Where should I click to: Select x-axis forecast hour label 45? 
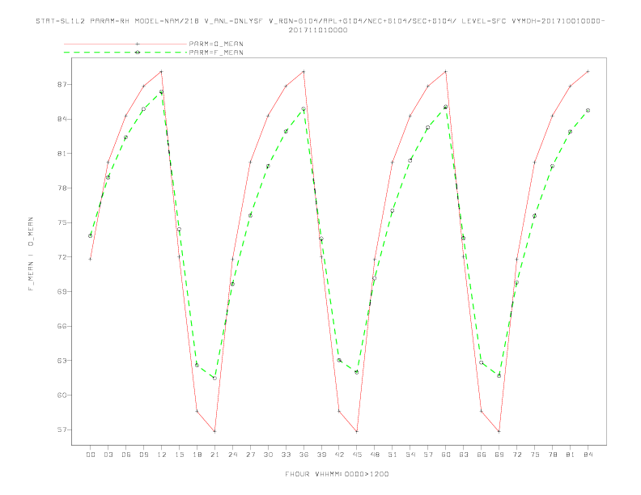357,455
